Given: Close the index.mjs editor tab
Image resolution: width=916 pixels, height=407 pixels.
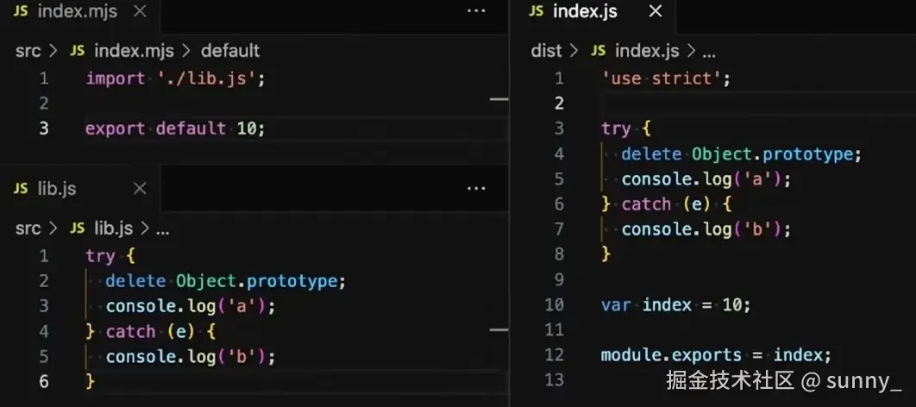Looking at the screenshot, I should (141, 12).
